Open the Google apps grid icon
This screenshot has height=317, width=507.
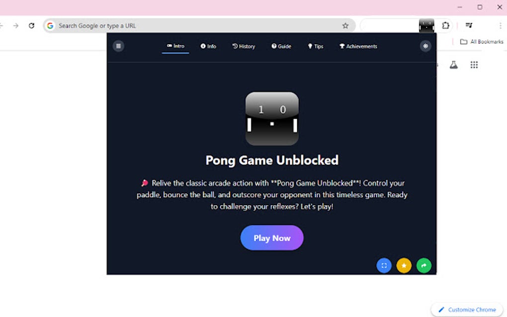tap(474, 65)
